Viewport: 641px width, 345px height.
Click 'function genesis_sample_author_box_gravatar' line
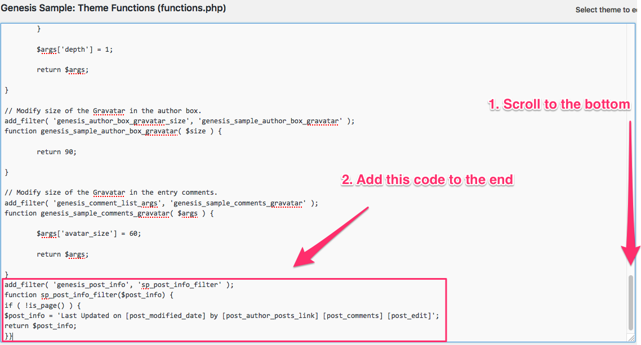(x=113, y=131)
